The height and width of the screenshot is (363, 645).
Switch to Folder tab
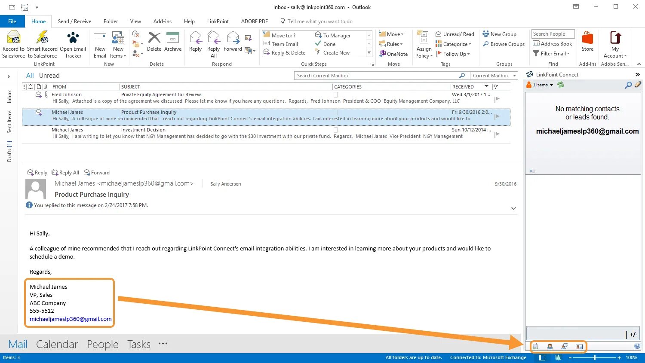pos(111,21)
